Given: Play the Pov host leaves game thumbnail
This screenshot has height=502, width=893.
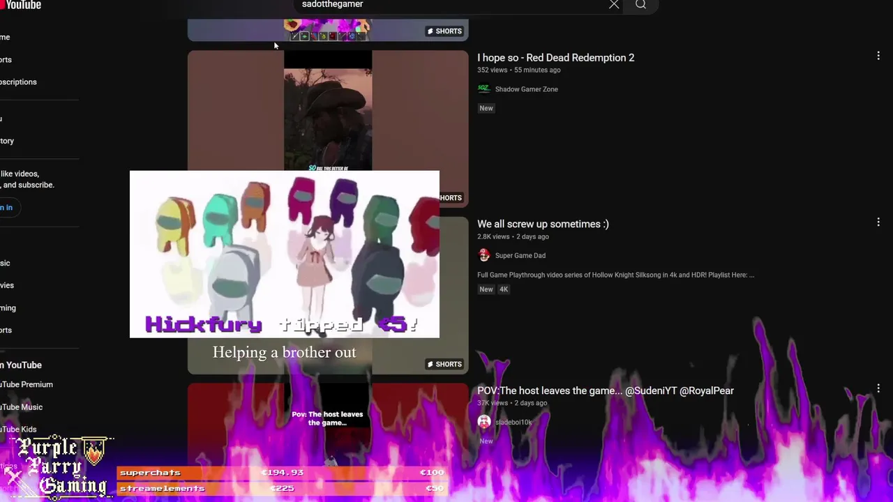Looking at the screenshot, I should (328, 424).
